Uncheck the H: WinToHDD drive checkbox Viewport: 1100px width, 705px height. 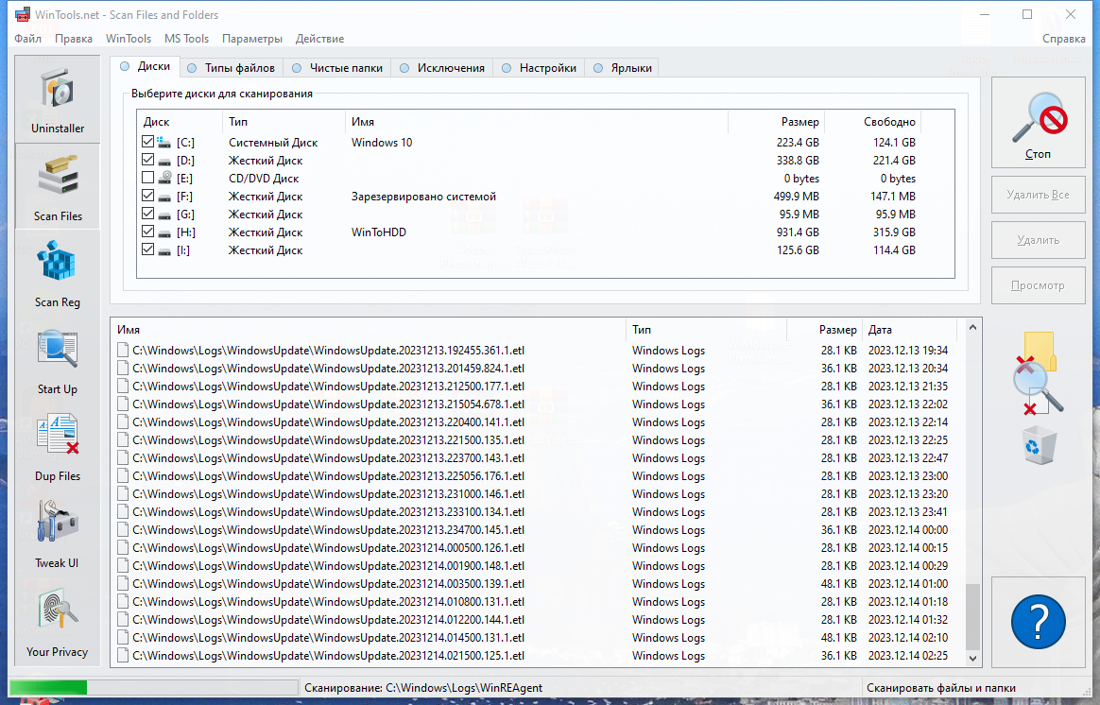148,232
